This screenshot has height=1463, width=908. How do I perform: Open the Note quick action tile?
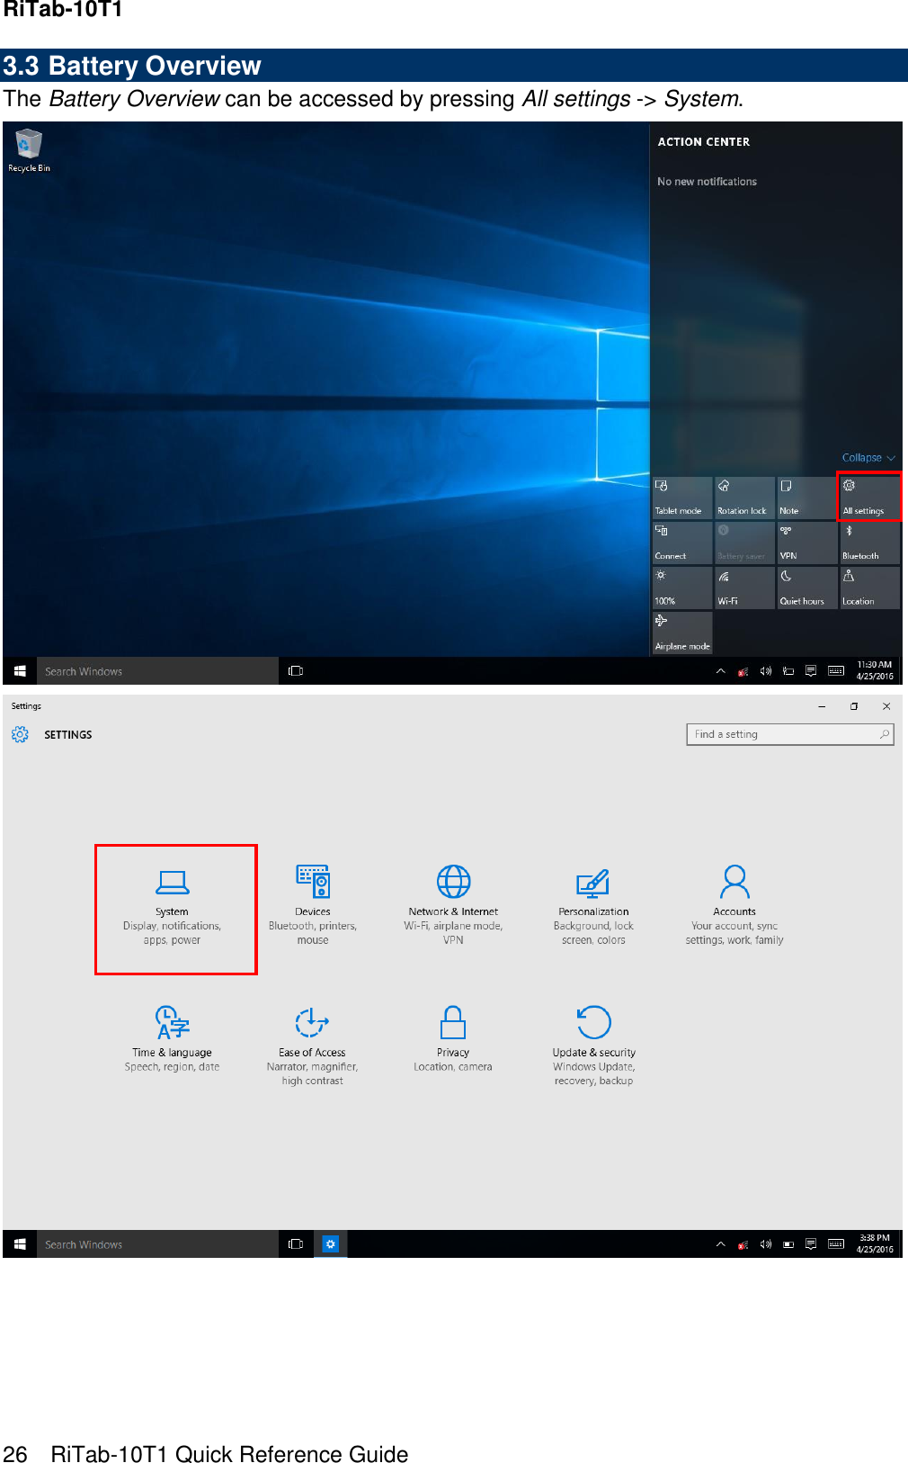point(807,498)
